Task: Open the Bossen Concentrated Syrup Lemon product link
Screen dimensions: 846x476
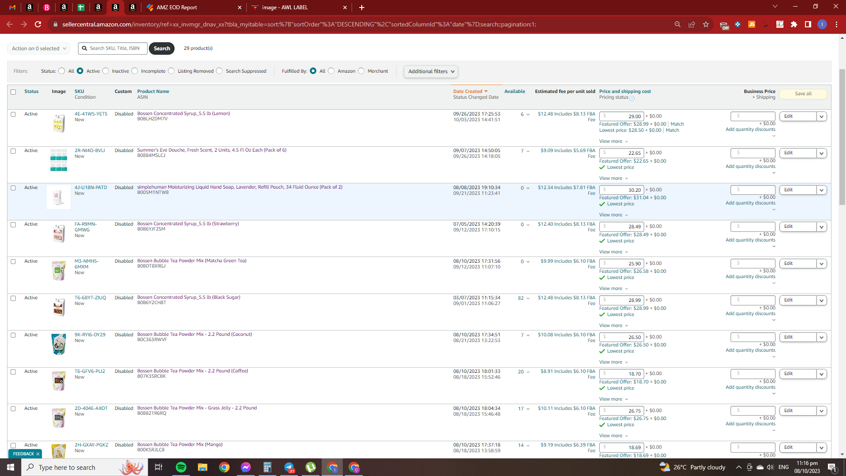Action: [x=183, y=114]
